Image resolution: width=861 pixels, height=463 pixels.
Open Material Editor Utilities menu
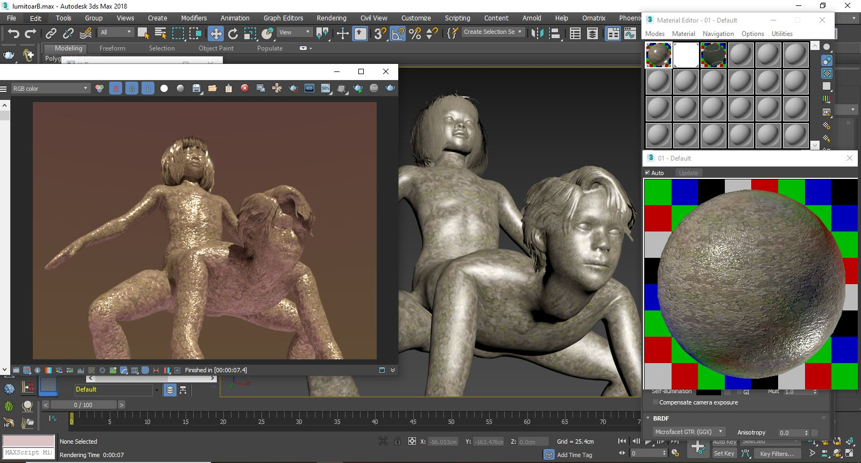pyautogui.click(x=782, y=34)
